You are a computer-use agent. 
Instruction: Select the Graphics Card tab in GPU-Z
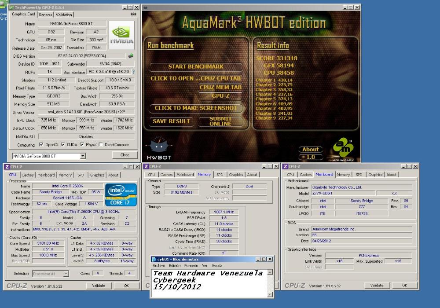click(23, 14)
